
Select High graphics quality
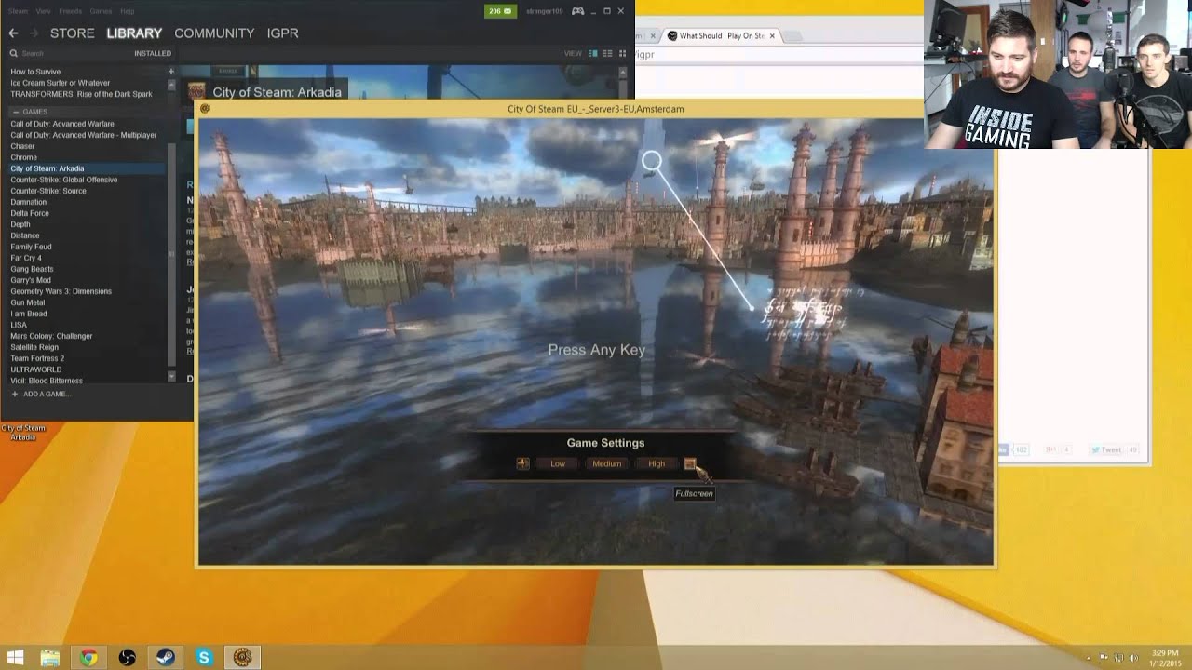(x=657, y=463)
